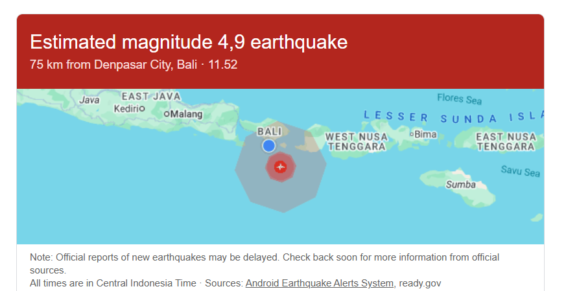Click the blue location dot near Bali

pos(269,146)
